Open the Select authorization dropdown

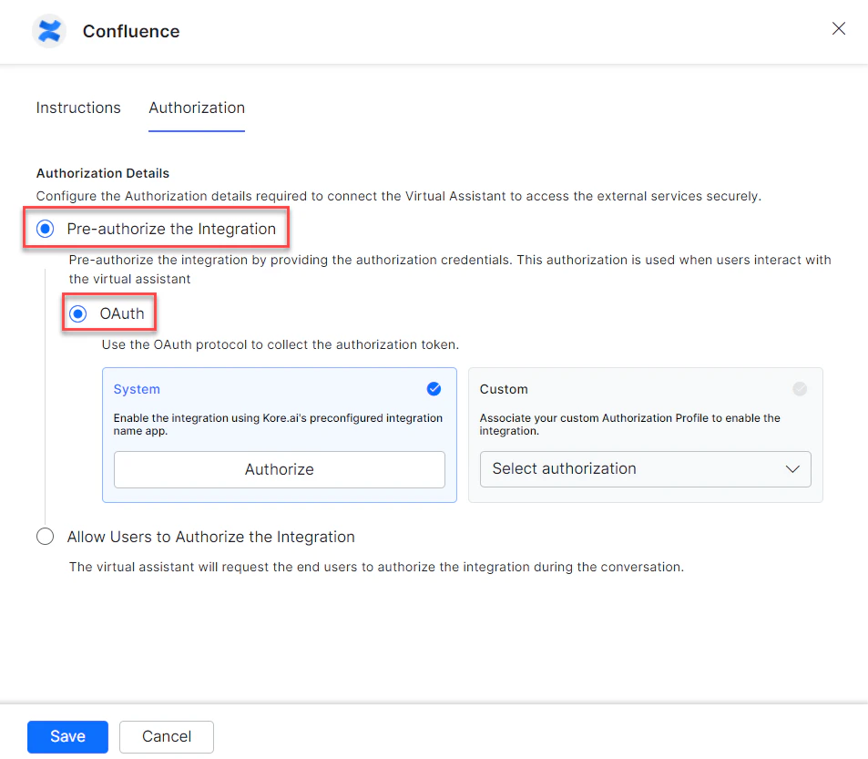tap(645, 469)
